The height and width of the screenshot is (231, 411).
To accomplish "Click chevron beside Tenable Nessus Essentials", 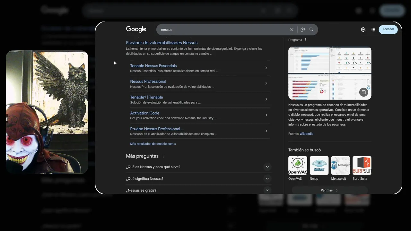I will 266,68.
